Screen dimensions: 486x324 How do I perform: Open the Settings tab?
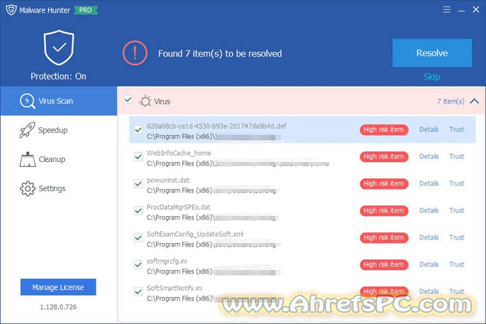[59, 188]
